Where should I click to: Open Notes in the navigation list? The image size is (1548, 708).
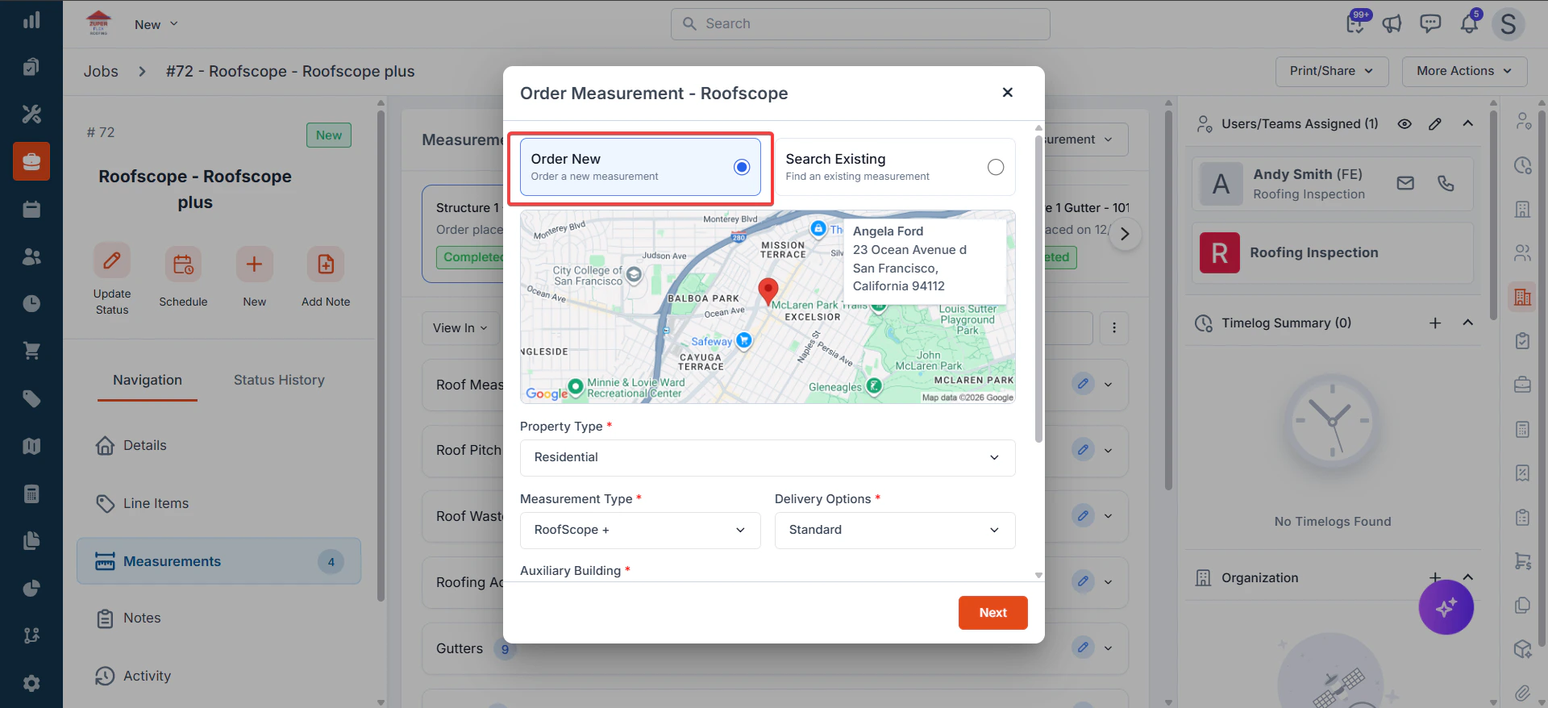coord(218,618)
